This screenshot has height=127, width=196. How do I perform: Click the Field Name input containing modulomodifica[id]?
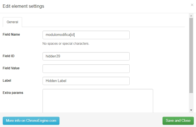click(x=86, y=35)
